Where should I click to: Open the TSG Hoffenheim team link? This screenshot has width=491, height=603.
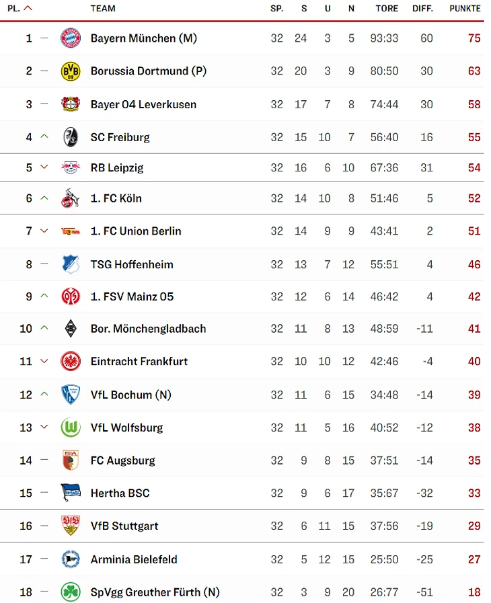[132, 264]
